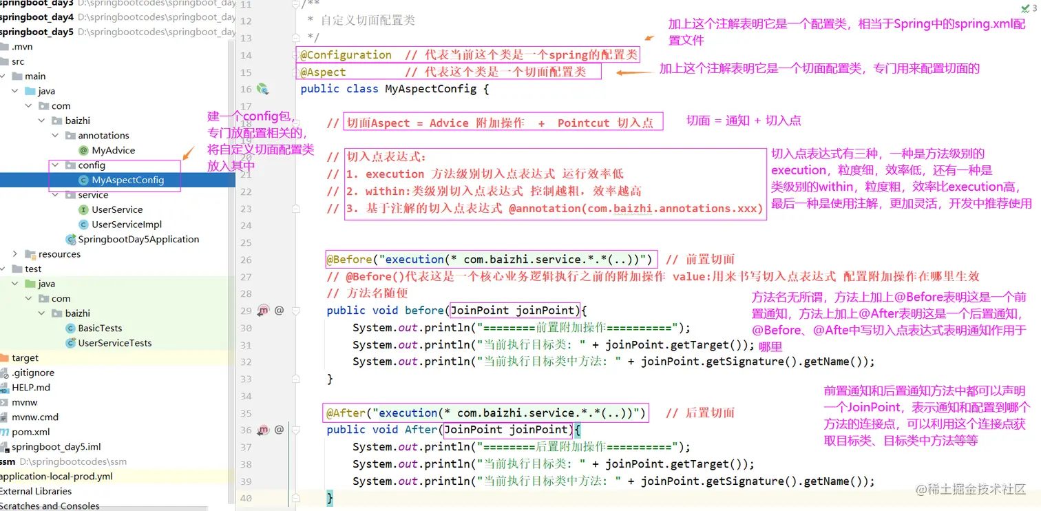Image resolution: width=1041 pixels, height=511 pixels.
Task: Click the MyAspectConfig class name in editor
Action: 430,89
